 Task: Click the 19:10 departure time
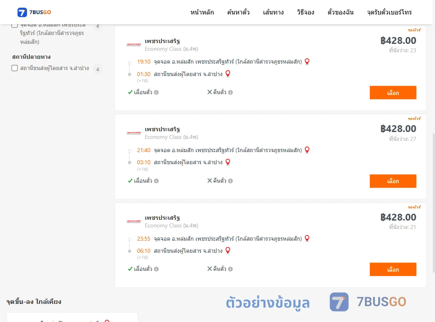point(144,62)
